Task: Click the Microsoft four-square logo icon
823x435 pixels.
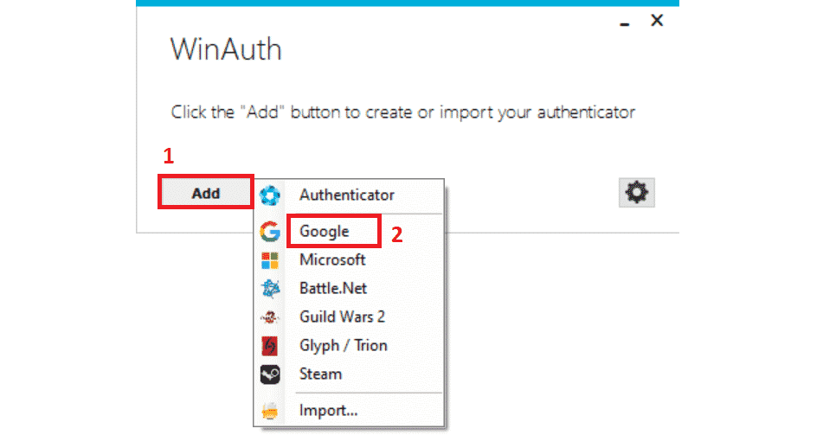Action: point(270,259)
